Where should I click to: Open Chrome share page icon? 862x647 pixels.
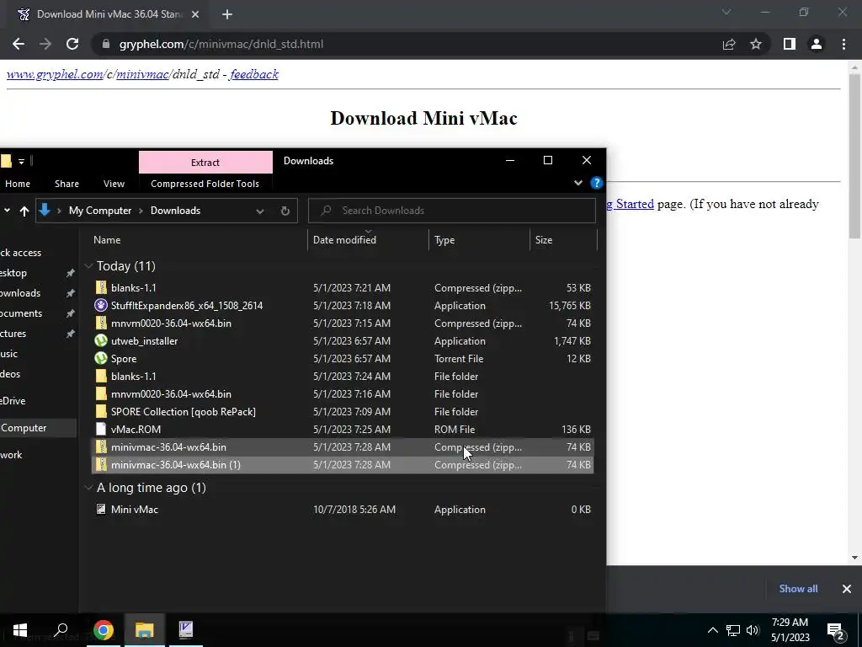coord(729,44)
